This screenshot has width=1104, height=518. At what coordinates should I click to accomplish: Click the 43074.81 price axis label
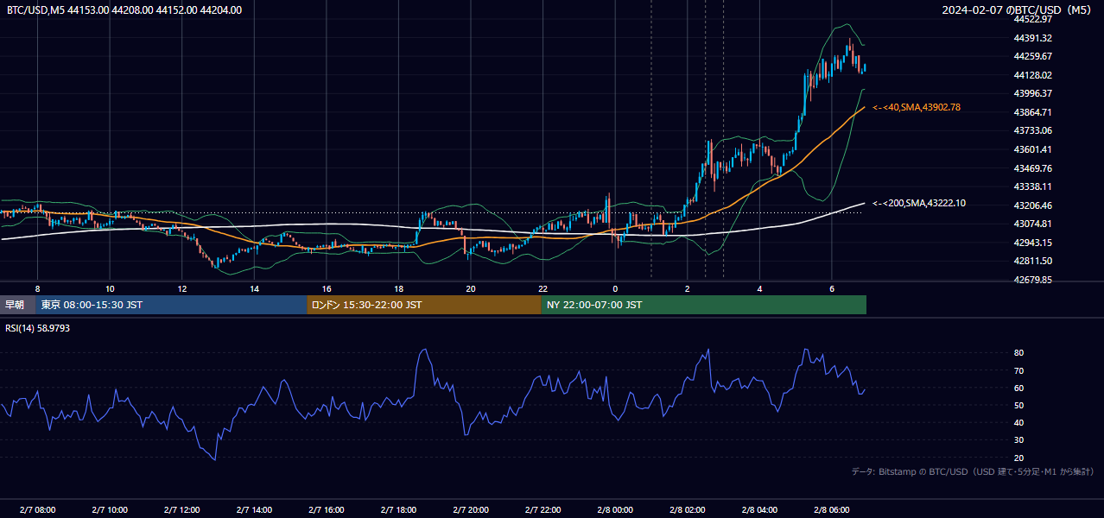pos(1032,224)
